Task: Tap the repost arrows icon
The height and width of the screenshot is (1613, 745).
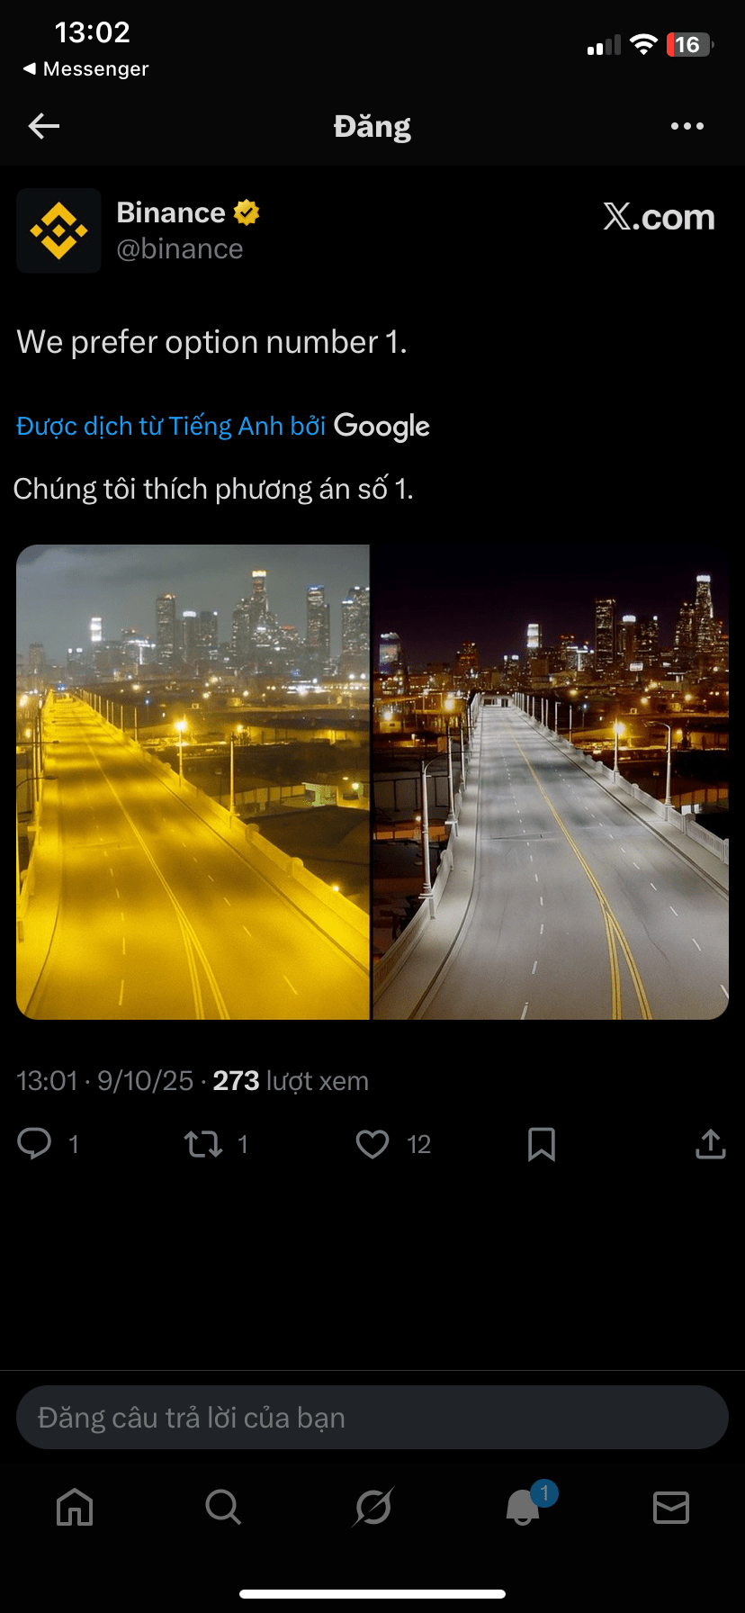Action: pyautogui.click(x=202, y=1144)
